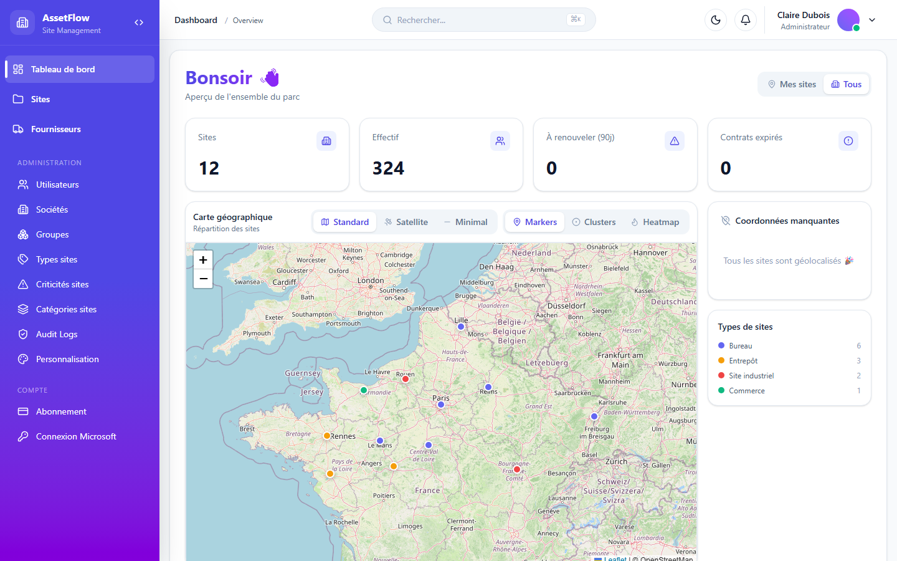897x561 pixels.
Task: Click the warning icon on À renouveler card
Action: tap(675, 141)
